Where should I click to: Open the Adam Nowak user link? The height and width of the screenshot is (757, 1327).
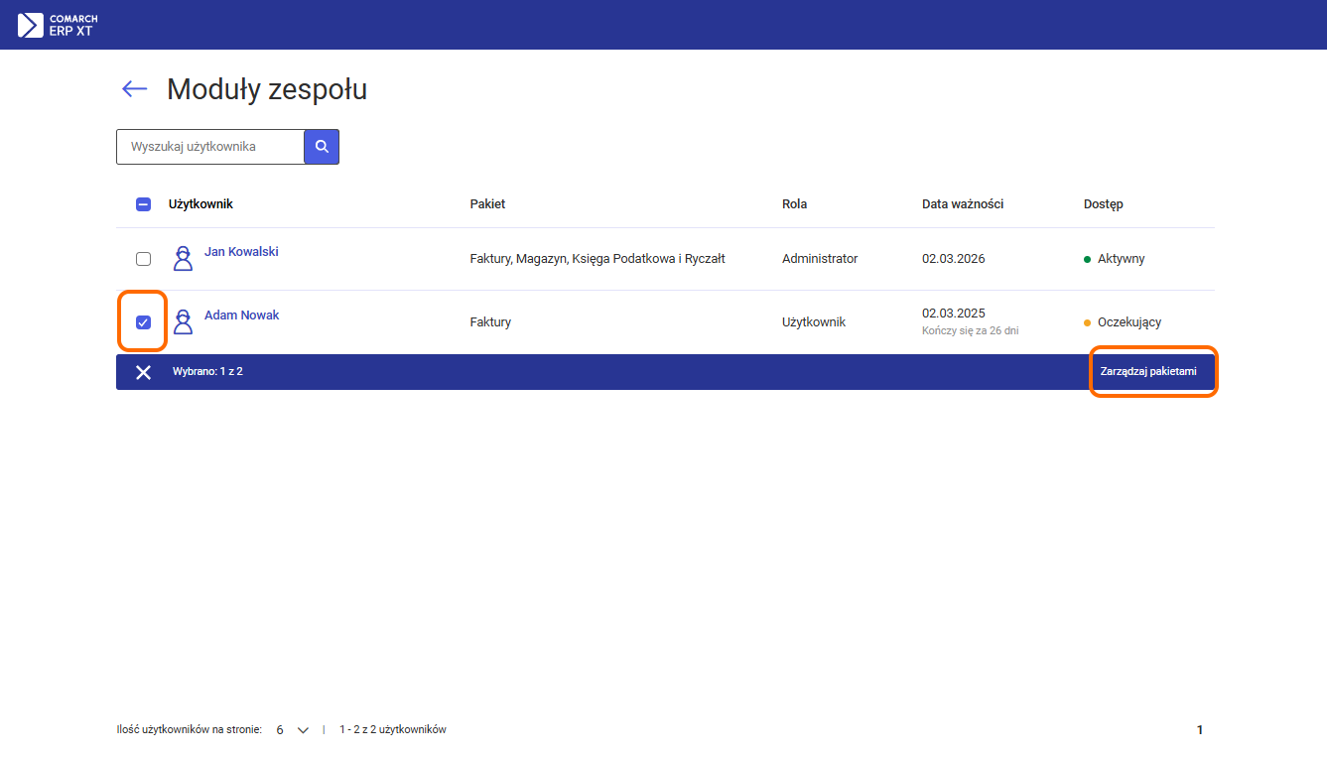[x=241, y=315]
